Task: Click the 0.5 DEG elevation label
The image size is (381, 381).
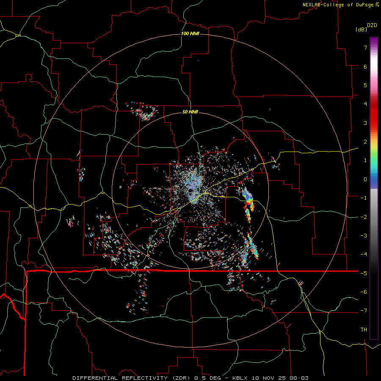Action: pyautogui.click(x=208, y=378)
